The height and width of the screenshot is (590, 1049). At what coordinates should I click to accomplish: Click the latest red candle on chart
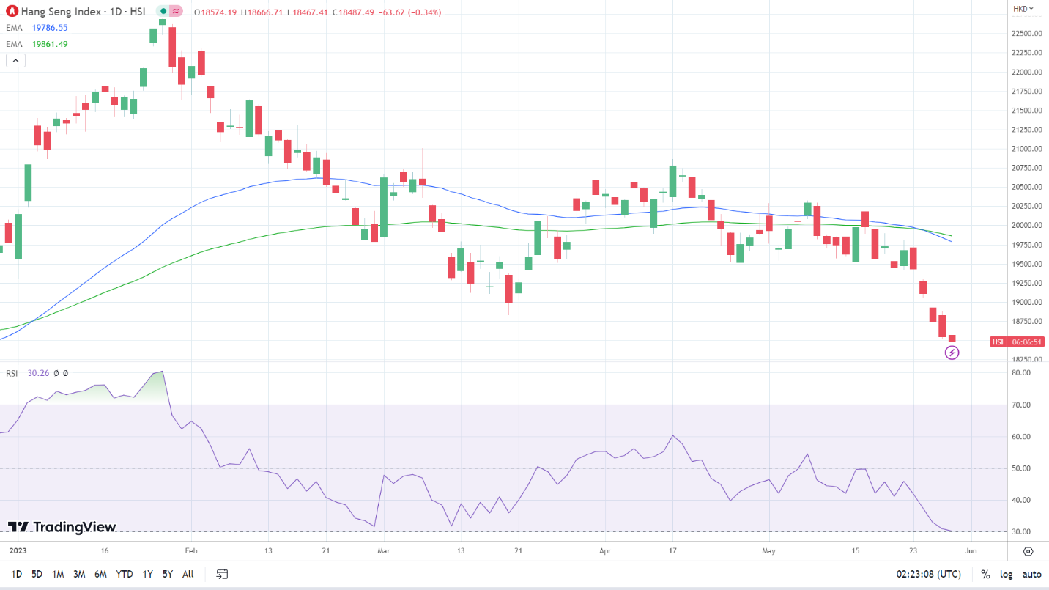coord(952,338)
